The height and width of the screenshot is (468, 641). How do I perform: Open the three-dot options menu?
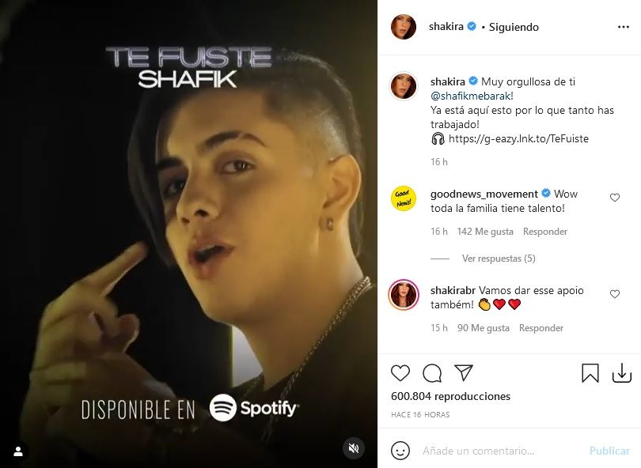click(624, 27)
